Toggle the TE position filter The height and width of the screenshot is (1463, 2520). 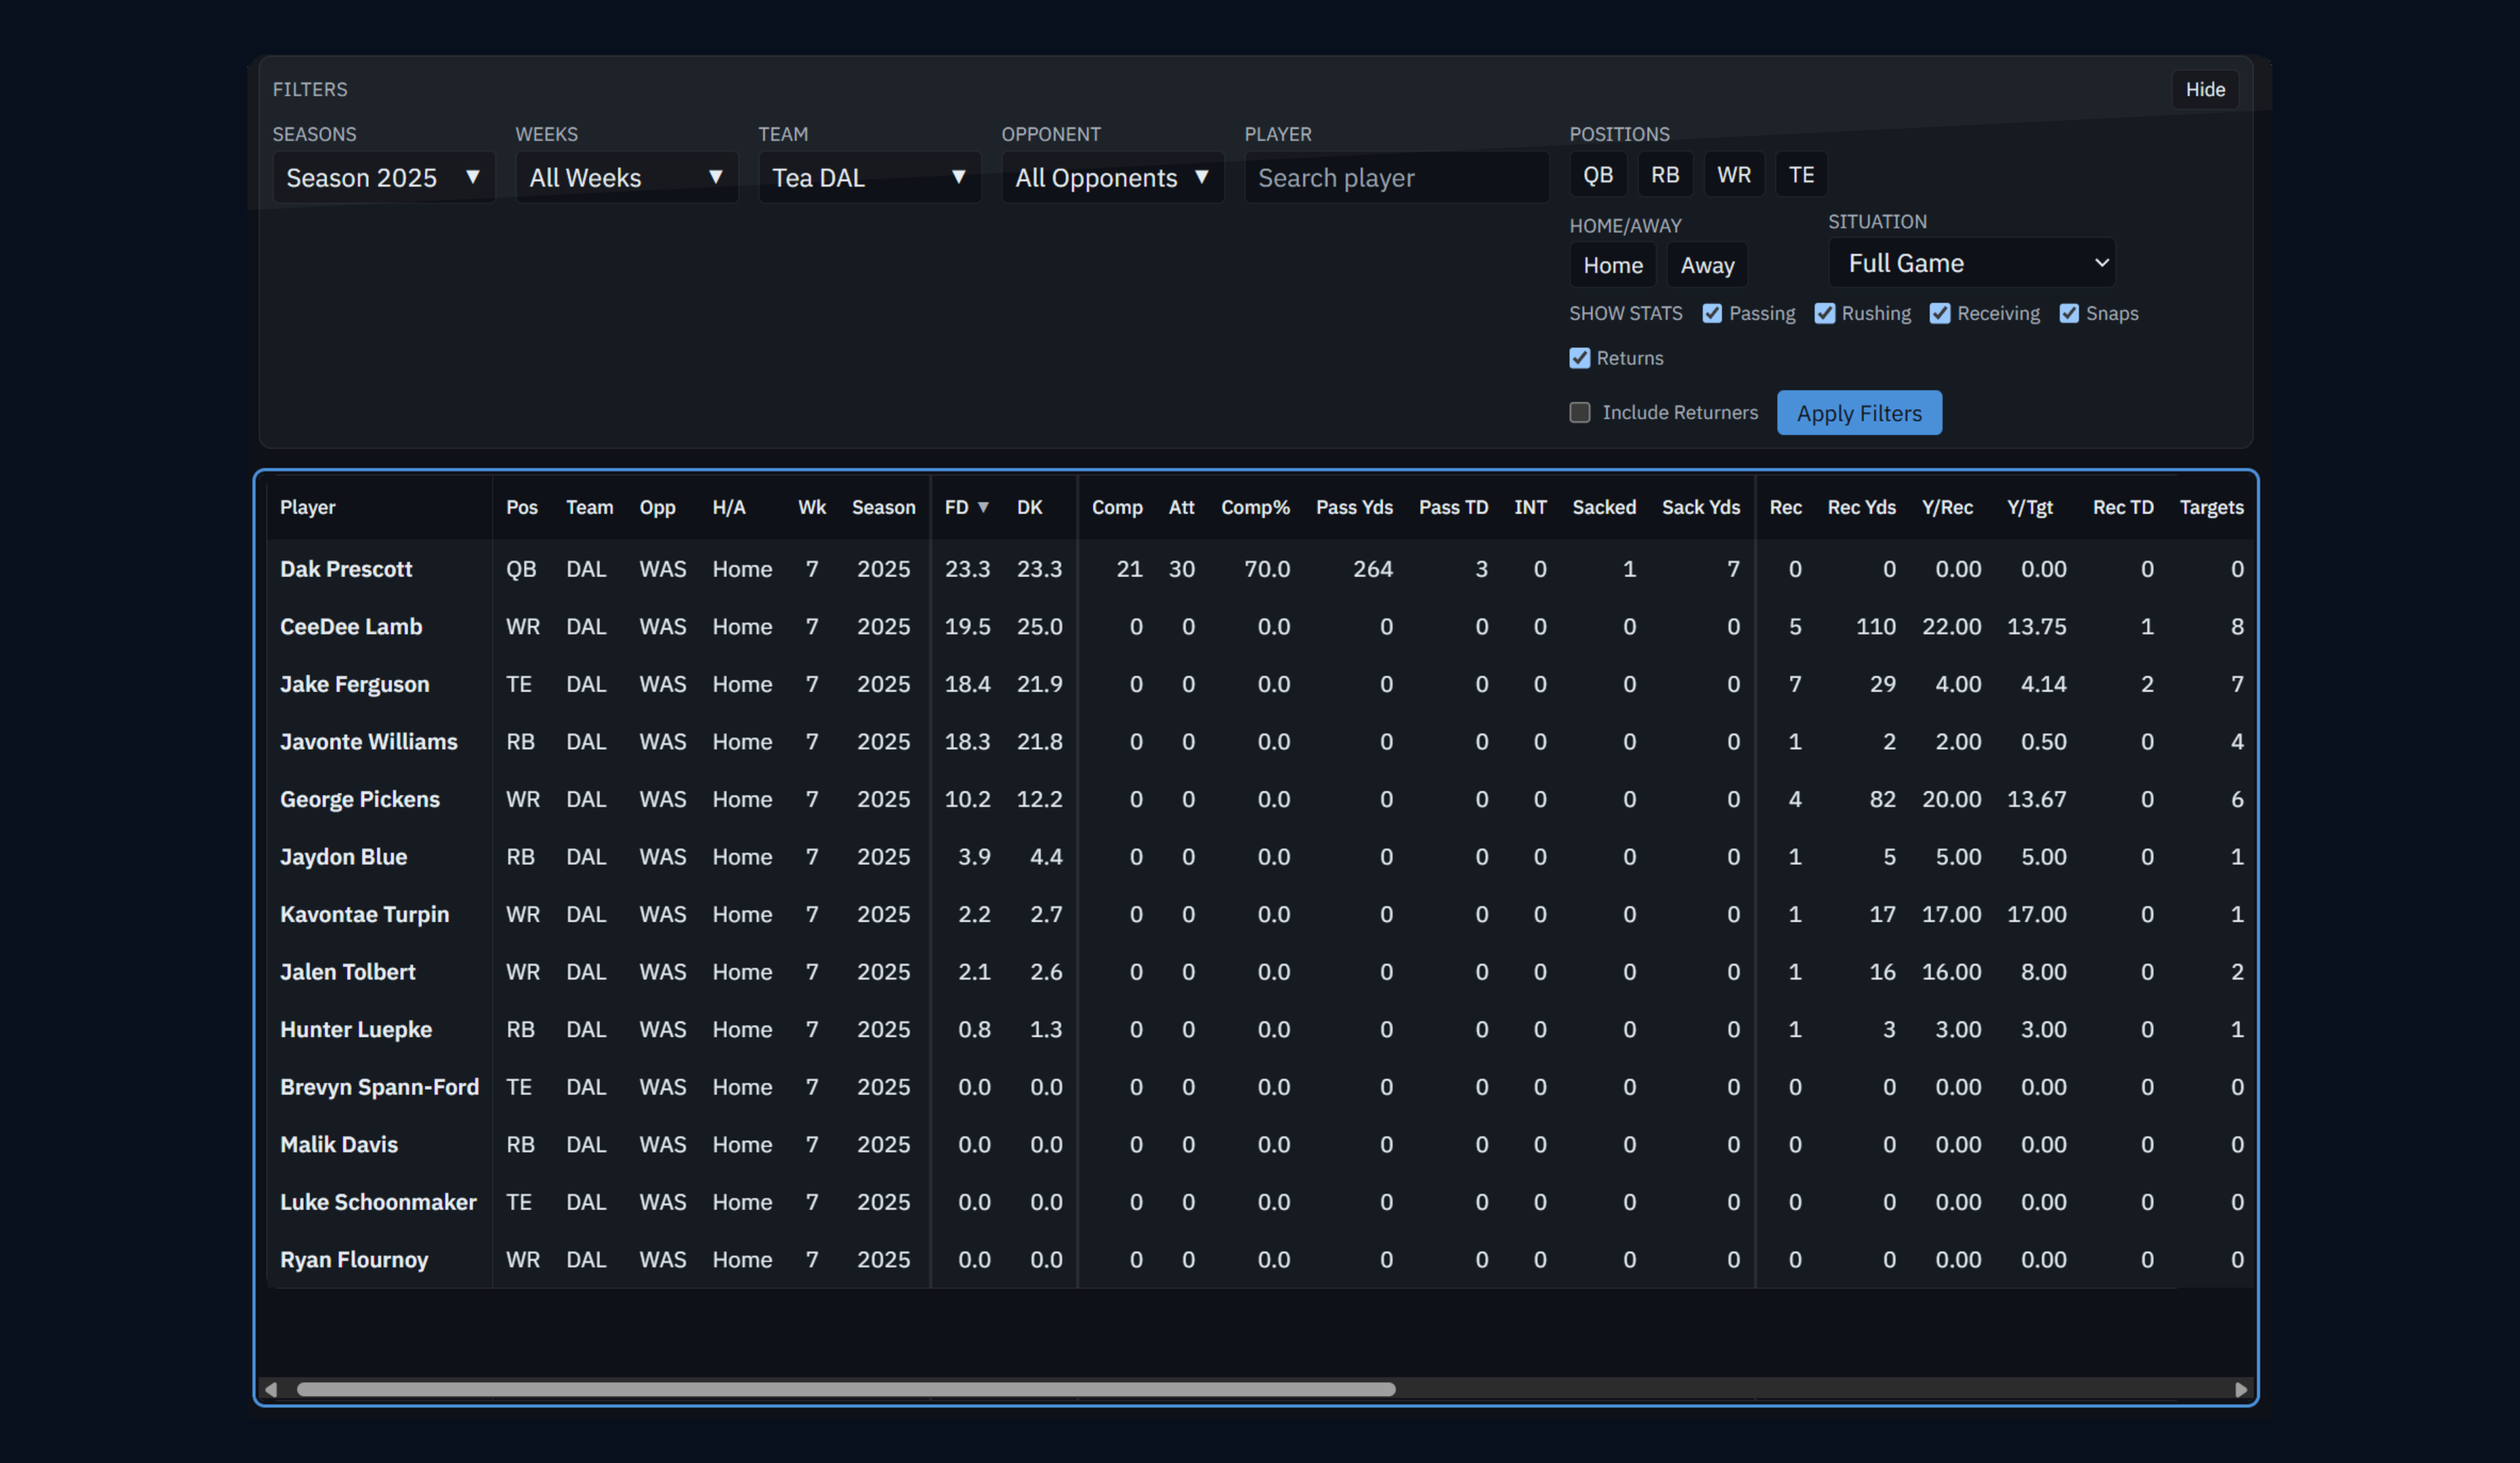pyautogui.click(x=1801, y=175)
